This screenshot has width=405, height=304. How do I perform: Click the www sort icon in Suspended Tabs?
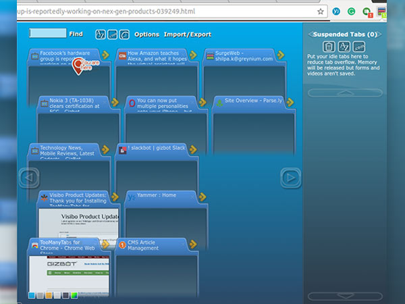pos(359,47)
